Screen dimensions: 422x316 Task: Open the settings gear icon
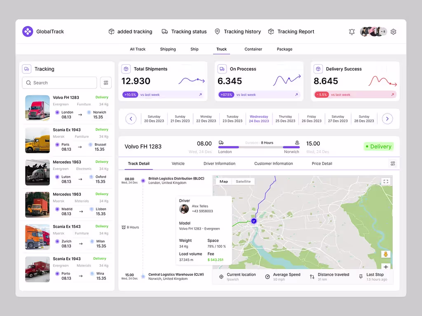point(393,32)
